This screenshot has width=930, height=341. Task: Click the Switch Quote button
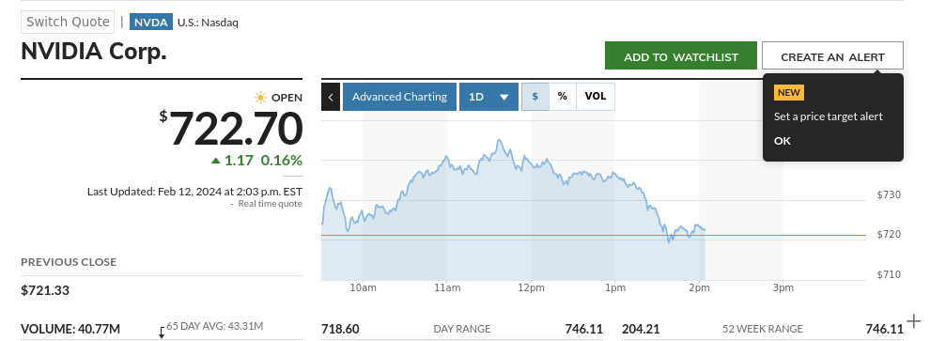point(68,22)
